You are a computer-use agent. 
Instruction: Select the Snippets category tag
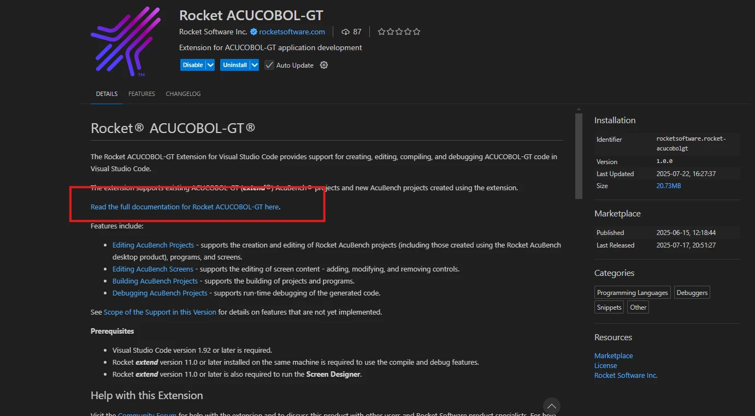609,308
